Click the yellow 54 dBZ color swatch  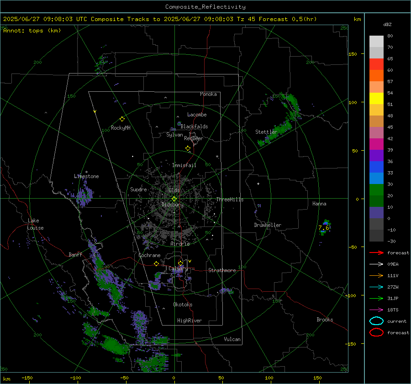[376, 98]
